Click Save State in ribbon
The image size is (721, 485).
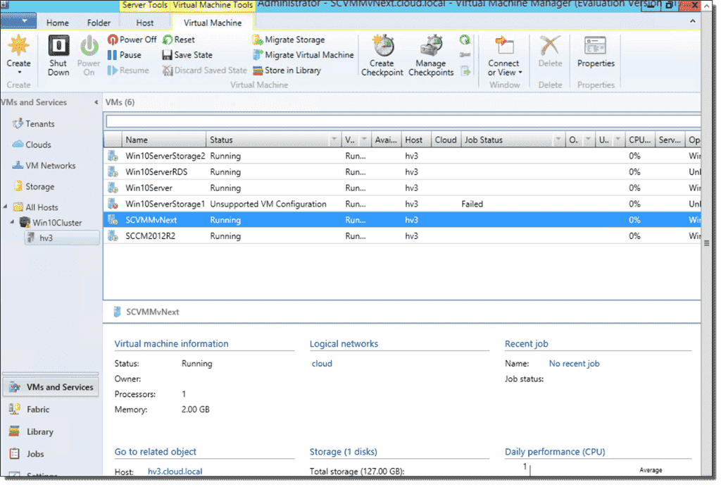187,55
